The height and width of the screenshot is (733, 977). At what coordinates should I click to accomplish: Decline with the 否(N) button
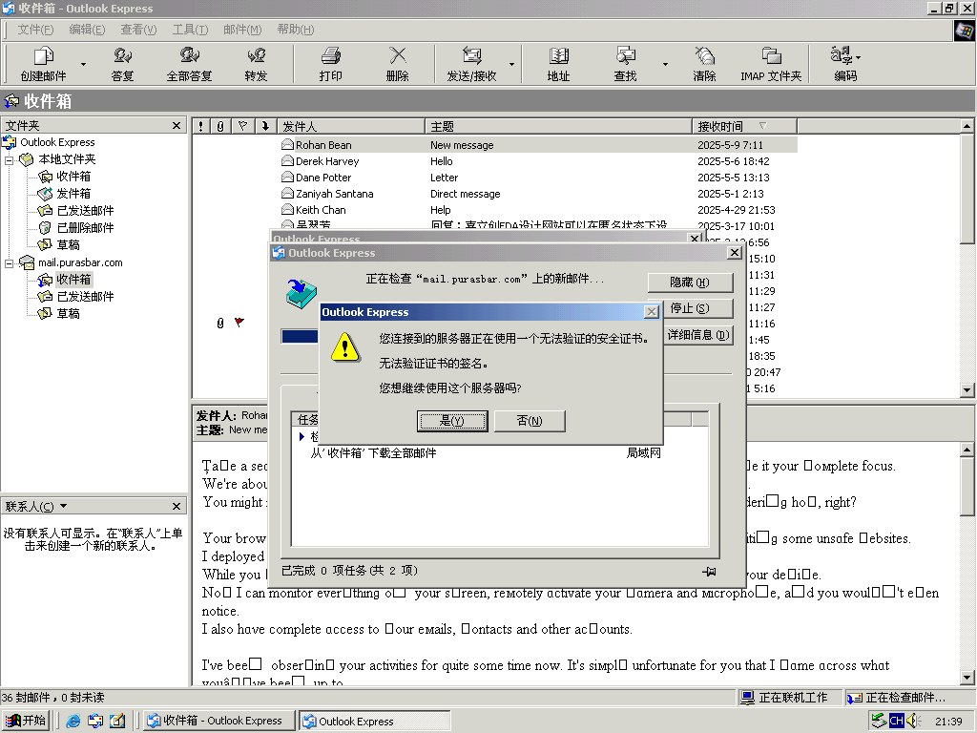click(x=530, y=421)
